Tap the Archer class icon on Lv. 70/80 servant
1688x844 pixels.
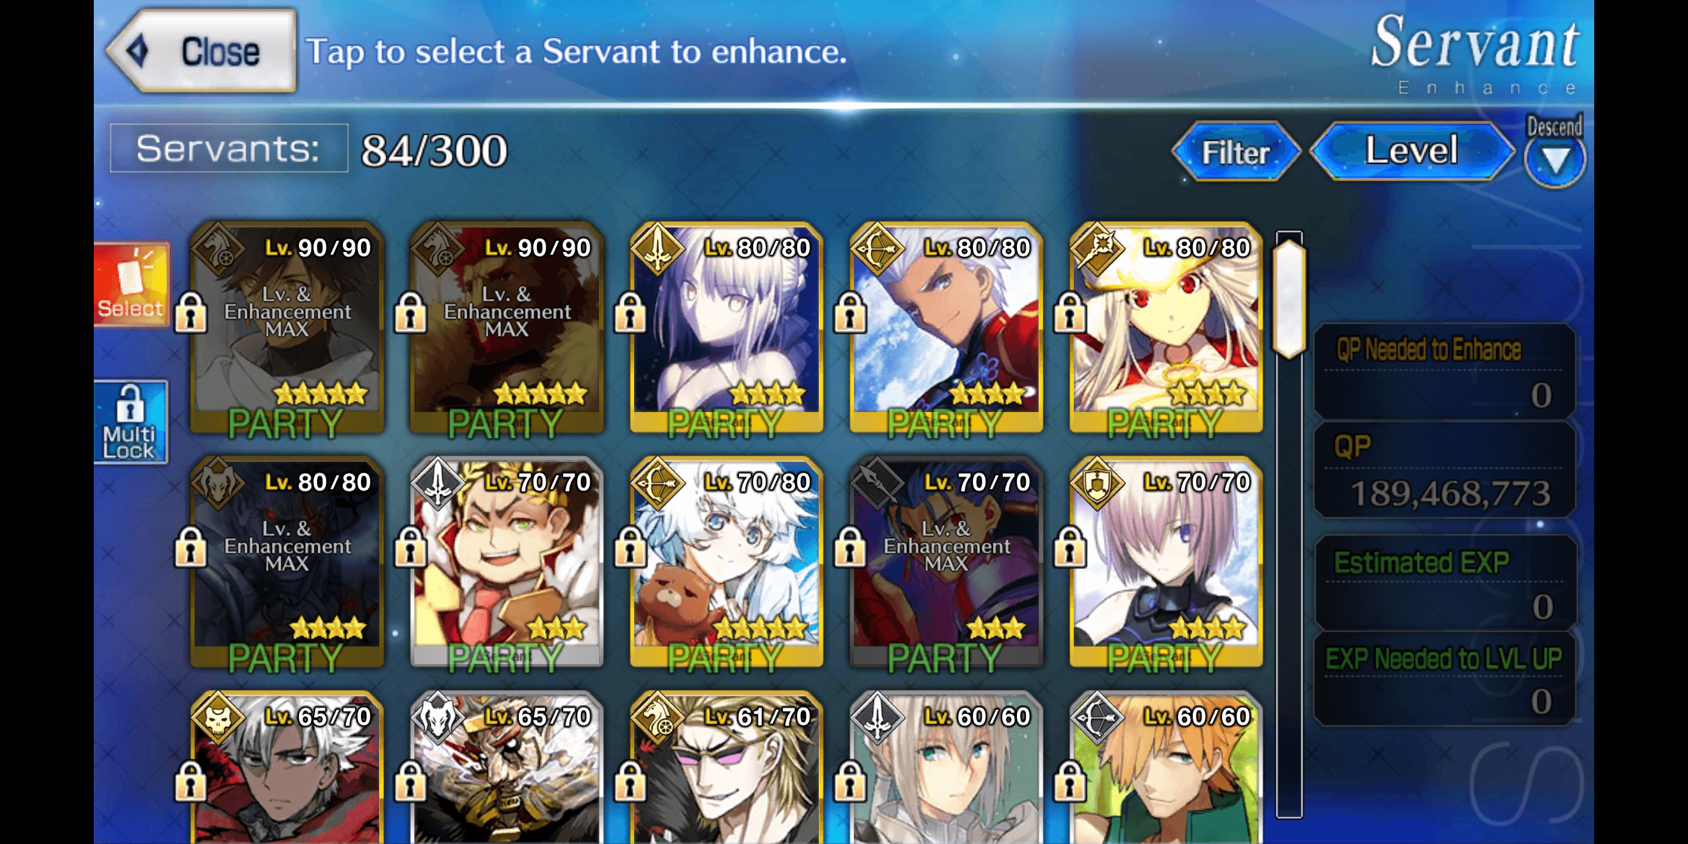(x=657, y=484)
